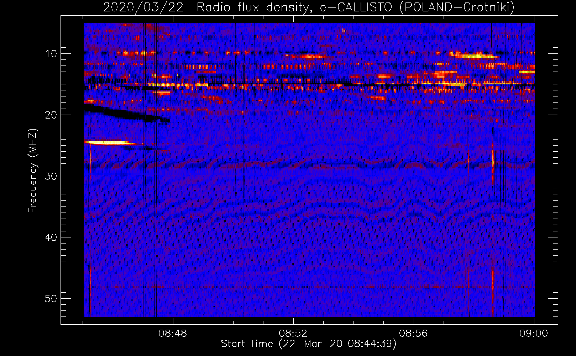Click the 08:52 time tick label
This screenshot has width=576, height=356.
(x=293, y=334)
